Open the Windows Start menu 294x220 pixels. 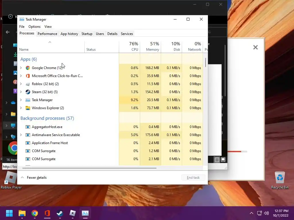(9, 213)
